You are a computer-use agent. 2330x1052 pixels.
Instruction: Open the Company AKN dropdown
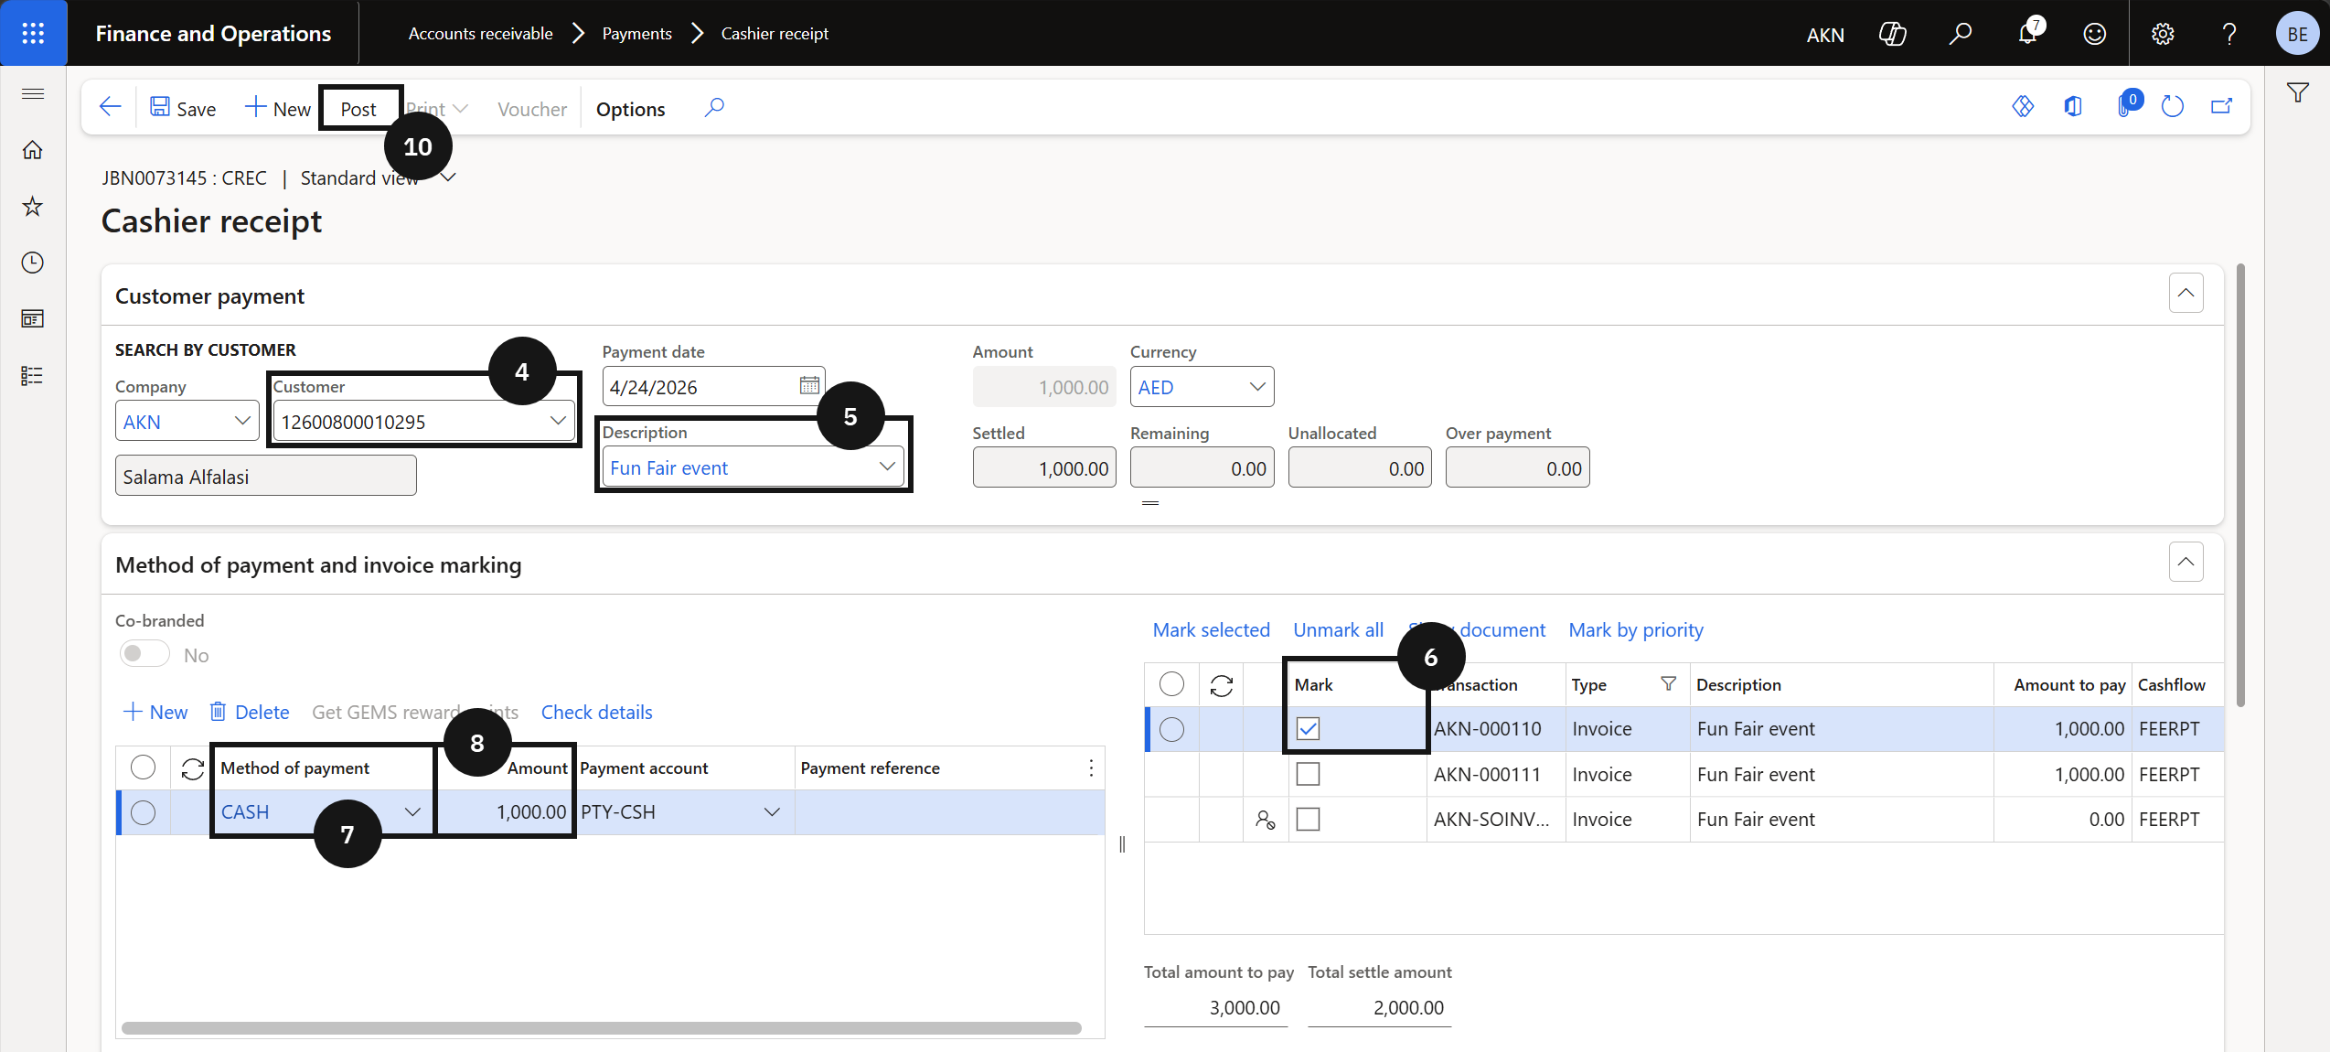[242, 421]
